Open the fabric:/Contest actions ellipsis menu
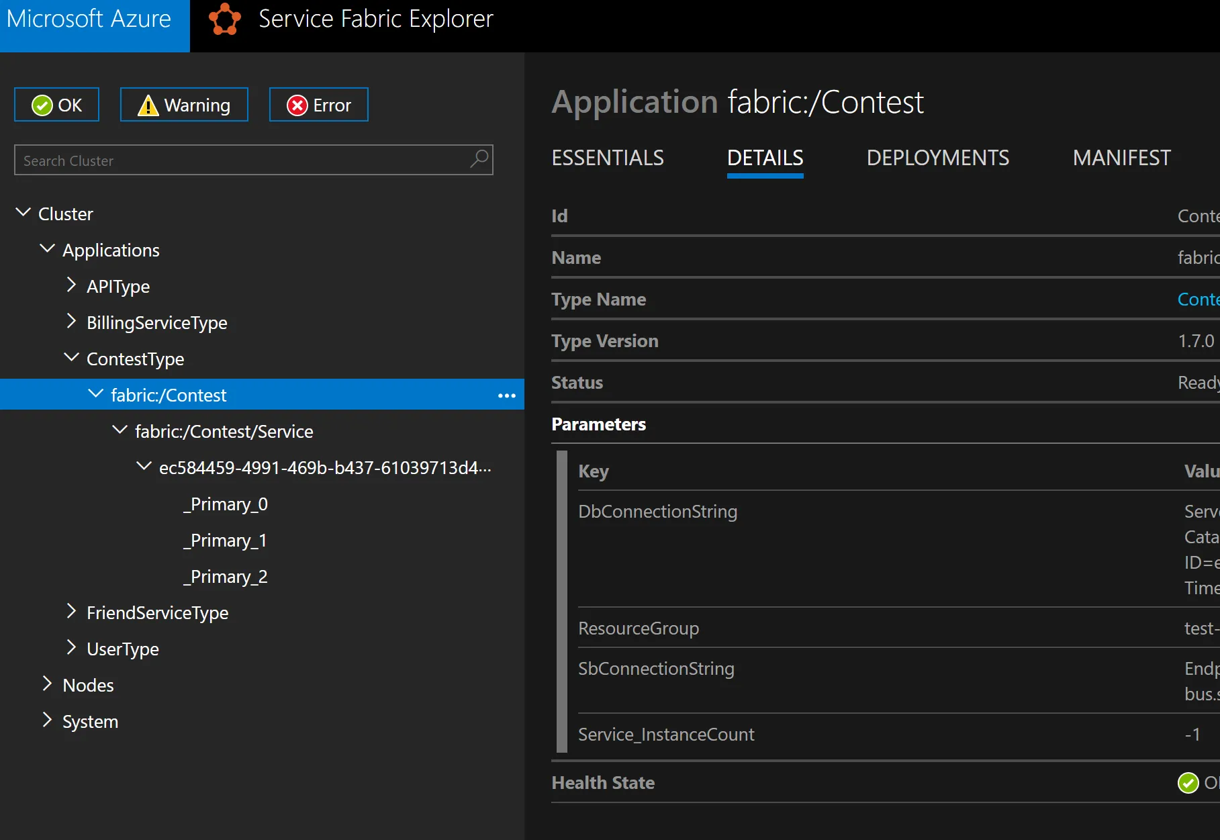 tap(506, 395)
